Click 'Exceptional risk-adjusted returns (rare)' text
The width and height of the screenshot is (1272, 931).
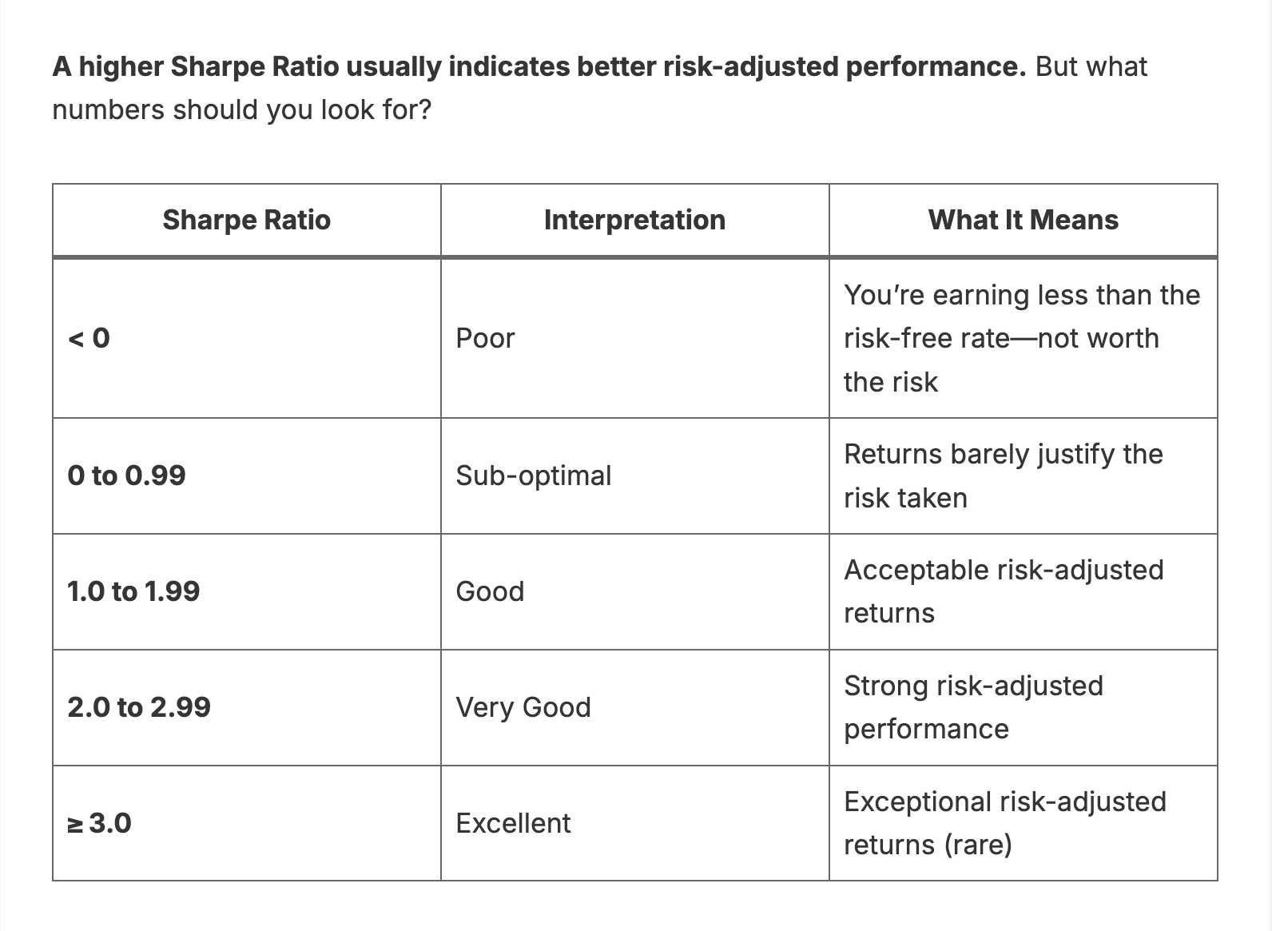[x=1004, y=823]
